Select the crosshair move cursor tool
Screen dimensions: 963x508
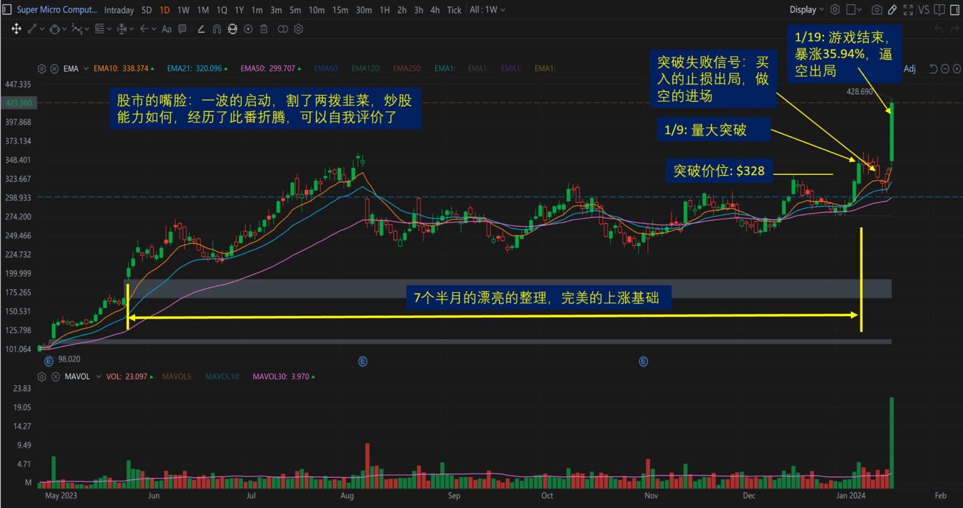tap(16, 29)
